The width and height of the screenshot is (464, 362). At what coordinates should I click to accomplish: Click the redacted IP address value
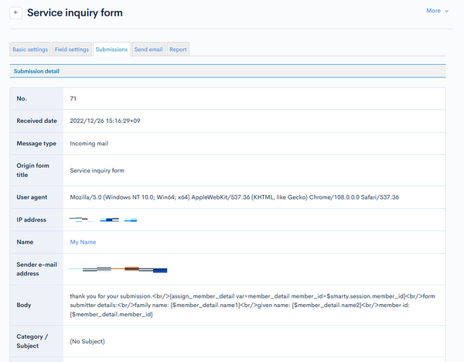coord(104,220)
